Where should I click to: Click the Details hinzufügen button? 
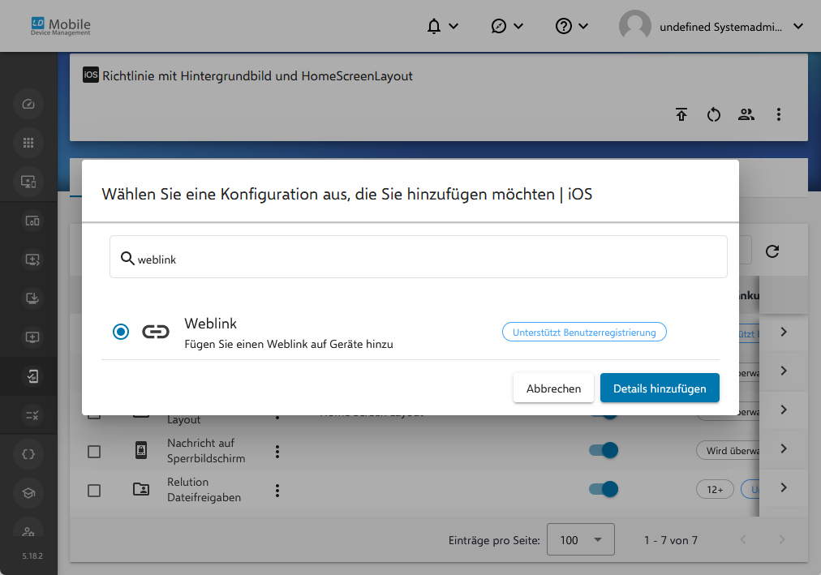[660, 388]
